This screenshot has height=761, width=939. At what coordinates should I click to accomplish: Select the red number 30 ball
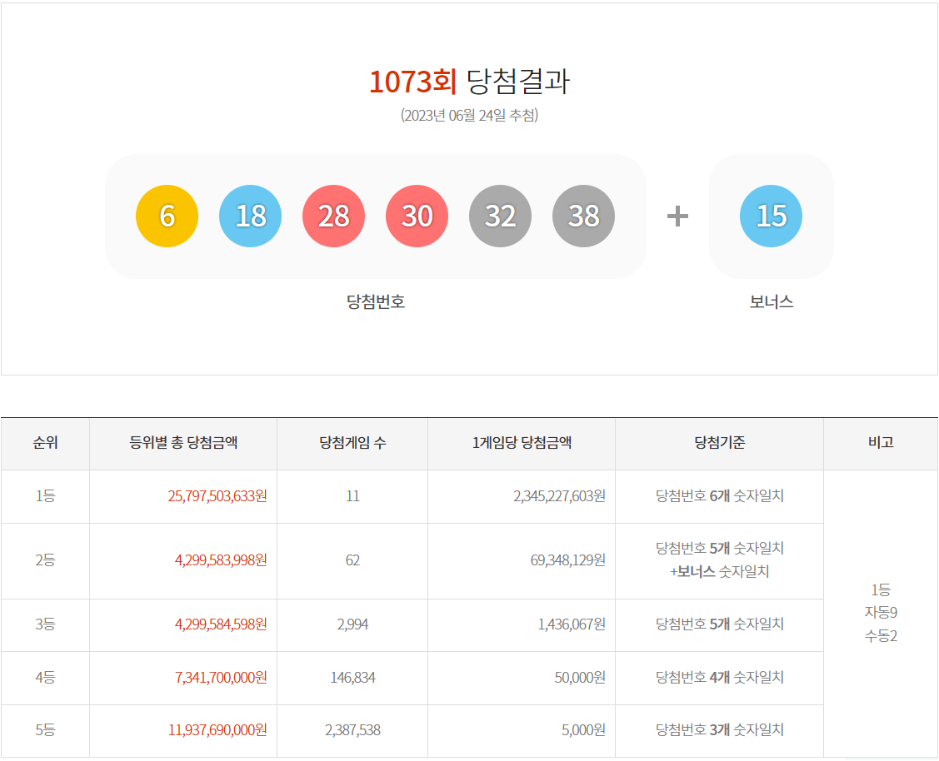[x=417, y=216]
